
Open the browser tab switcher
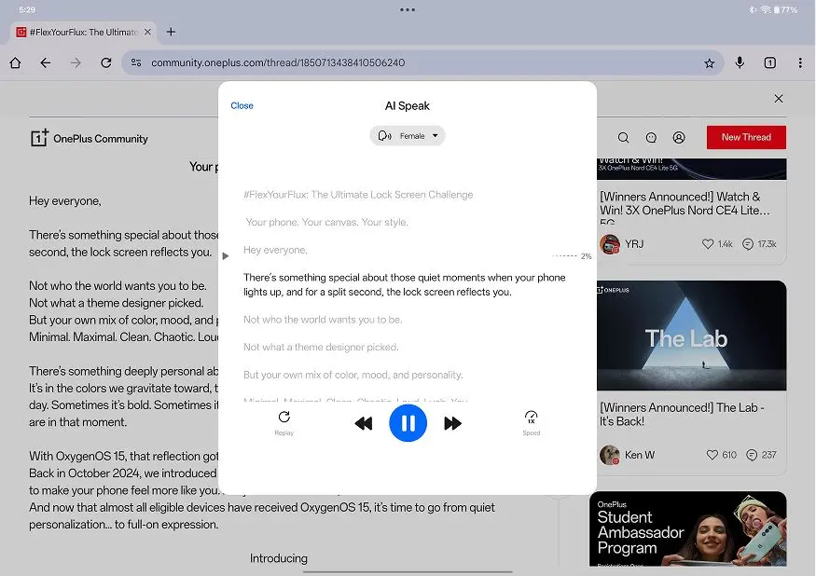(x=770, y=63)
